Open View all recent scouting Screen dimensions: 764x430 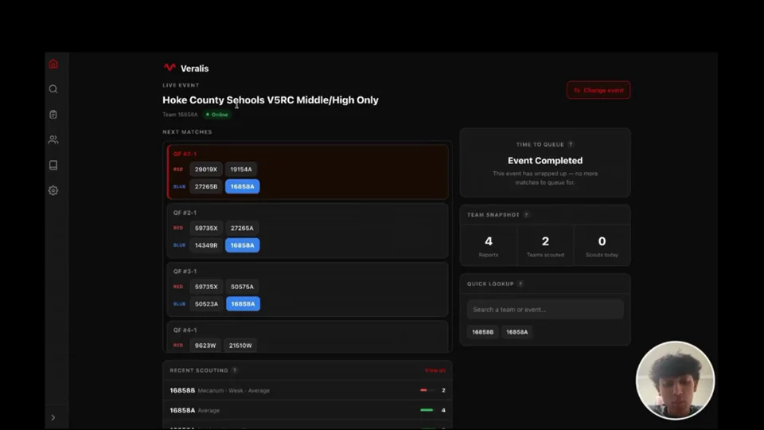tap(435, 370)
